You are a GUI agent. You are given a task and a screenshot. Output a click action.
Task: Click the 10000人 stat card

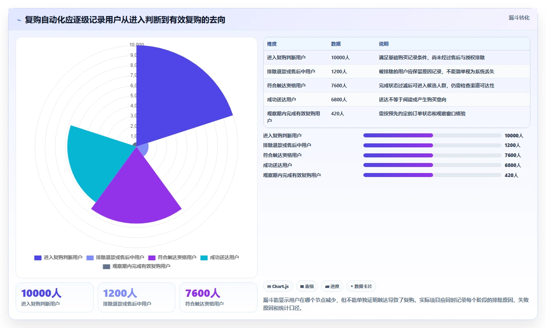[x=54, y=297]
